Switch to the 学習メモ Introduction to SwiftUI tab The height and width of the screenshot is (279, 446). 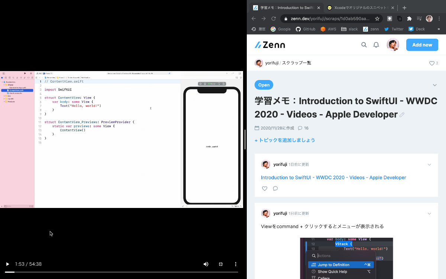[x=286, y=8]
